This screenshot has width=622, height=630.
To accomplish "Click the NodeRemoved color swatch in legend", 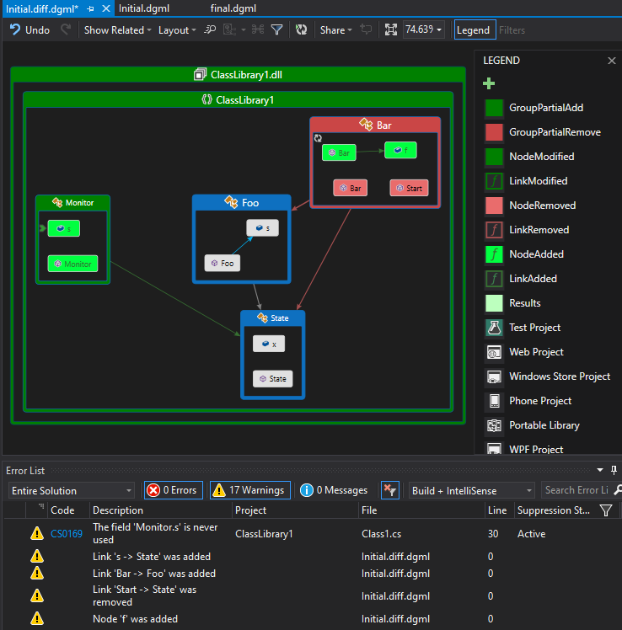I will pos(495,206).
